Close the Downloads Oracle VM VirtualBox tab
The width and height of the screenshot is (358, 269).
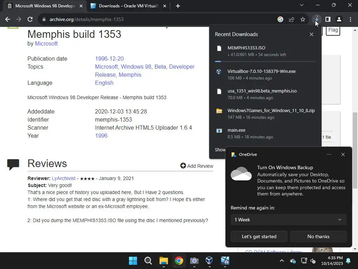pos(165,6)
